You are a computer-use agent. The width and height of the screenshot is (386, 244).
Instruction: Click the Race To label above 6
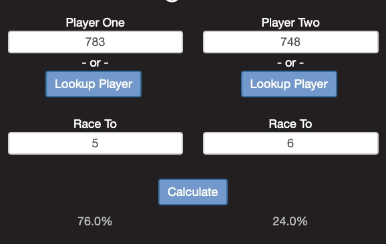coord(291,124)
